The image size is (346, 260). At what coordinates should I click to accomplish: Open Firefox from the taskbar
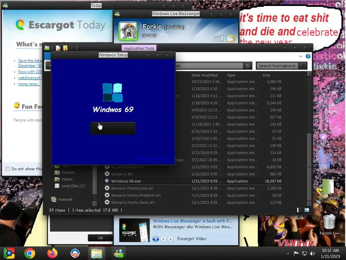(x=52, y=253)
